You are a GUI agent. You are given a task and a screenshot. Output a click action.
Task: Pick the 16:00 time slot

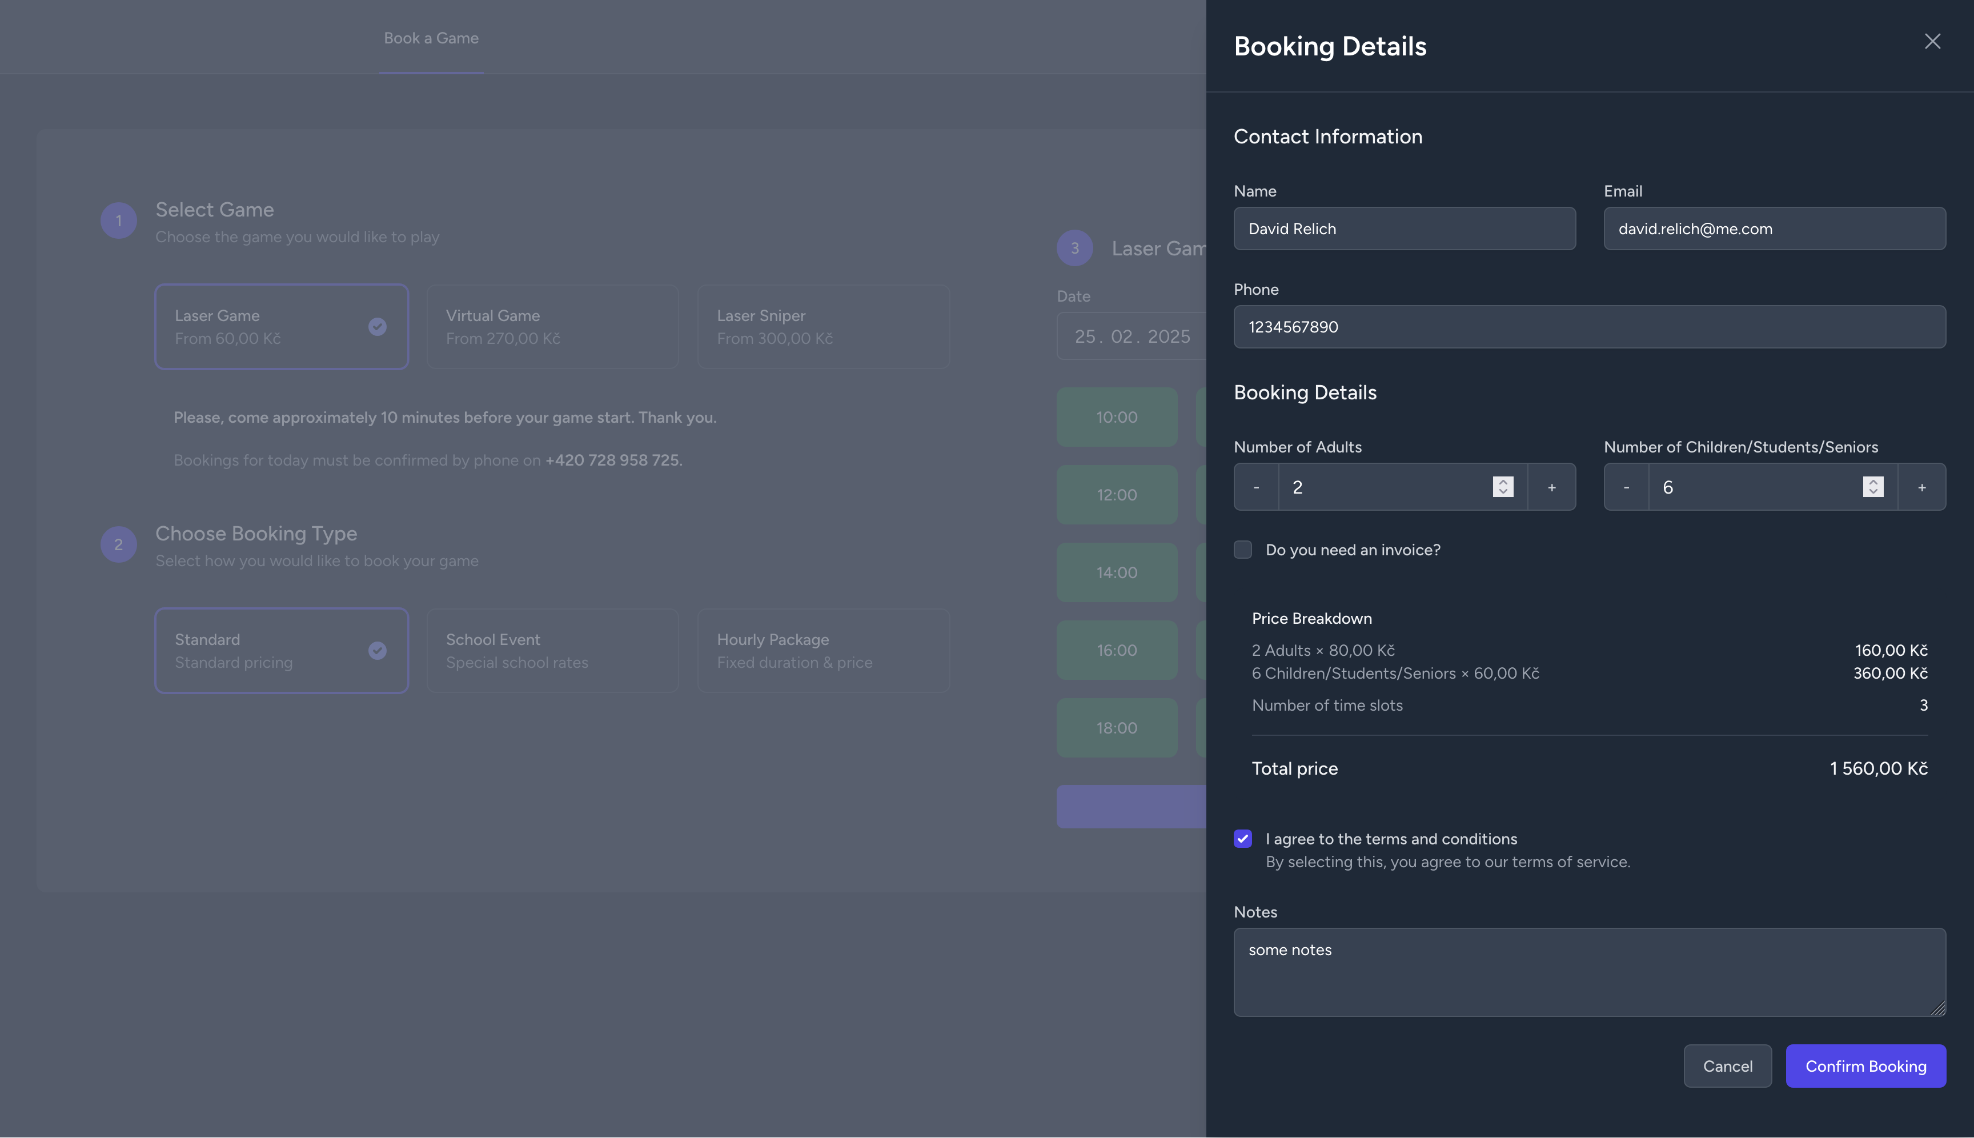1117,650
